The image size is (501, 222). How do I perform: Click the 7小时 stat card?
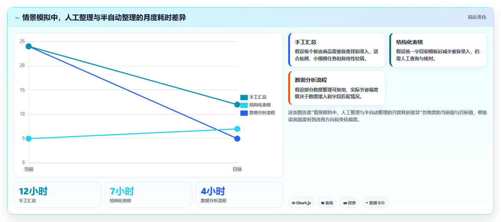[148, 195]
